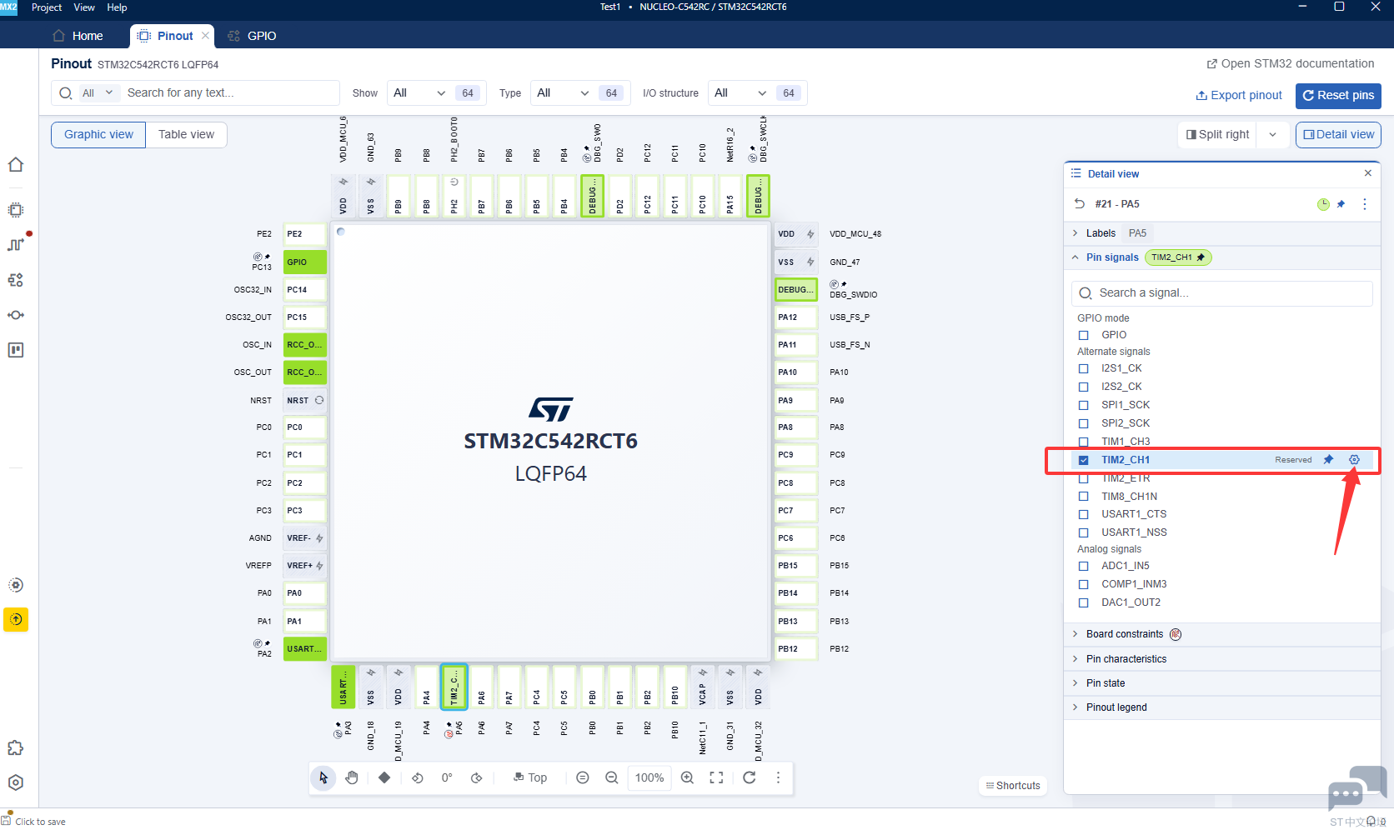Rotate the chip view clockwise
Image resolution: width=1394 pixels, height=835 pixels.
[x=477, y=777]
